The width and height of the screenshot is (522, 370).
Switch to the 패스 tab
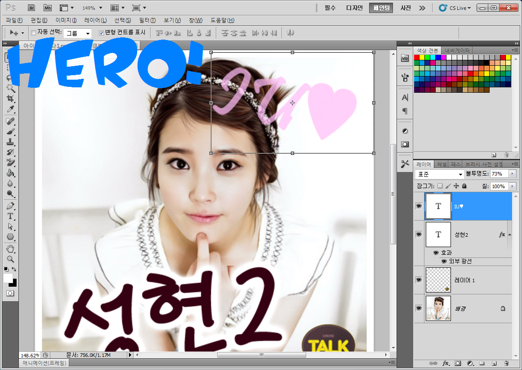click(x=456, y=164)
